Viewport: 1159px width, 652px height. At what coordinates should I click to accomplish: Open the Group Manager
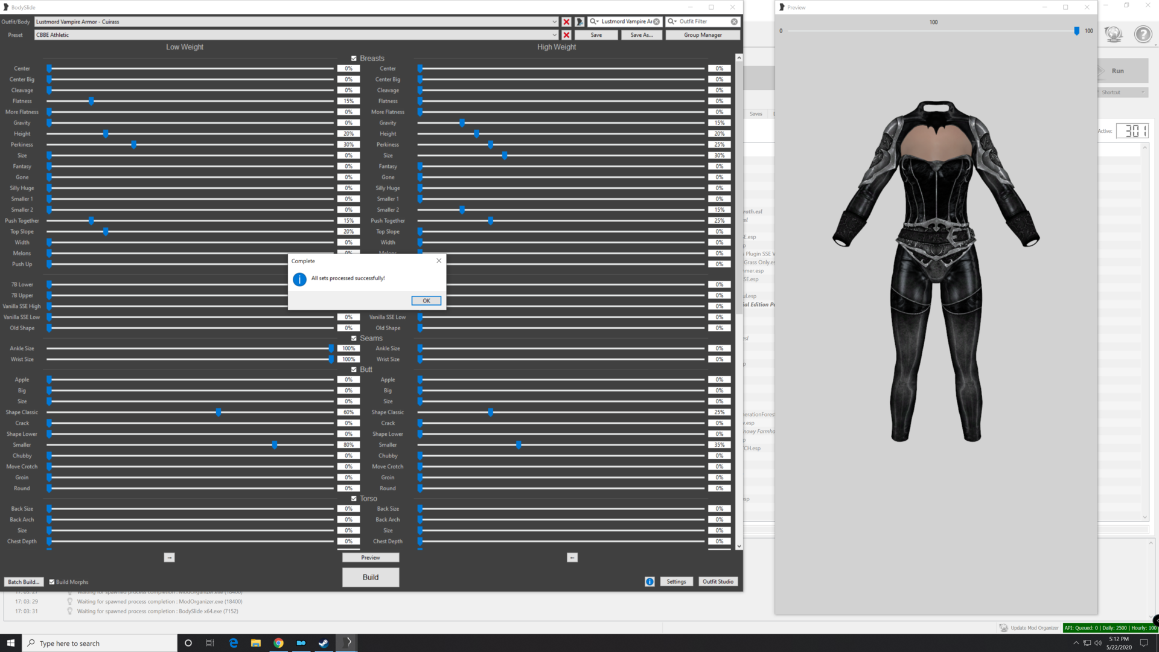703,35
